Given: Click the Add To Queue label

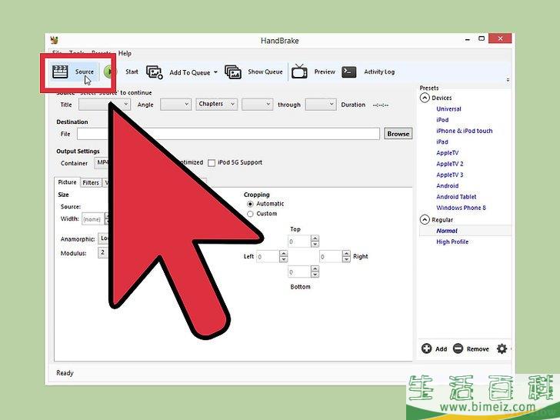Looking at the screenshot, I should point(190,72).
